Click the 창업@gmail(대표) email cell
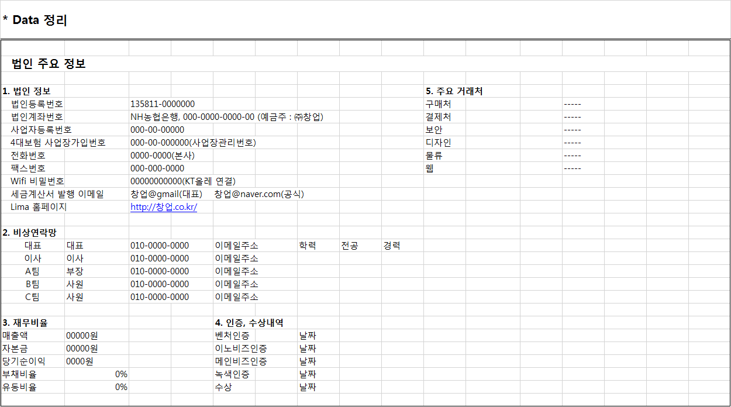The image size is (731, 407). (163, 194)
